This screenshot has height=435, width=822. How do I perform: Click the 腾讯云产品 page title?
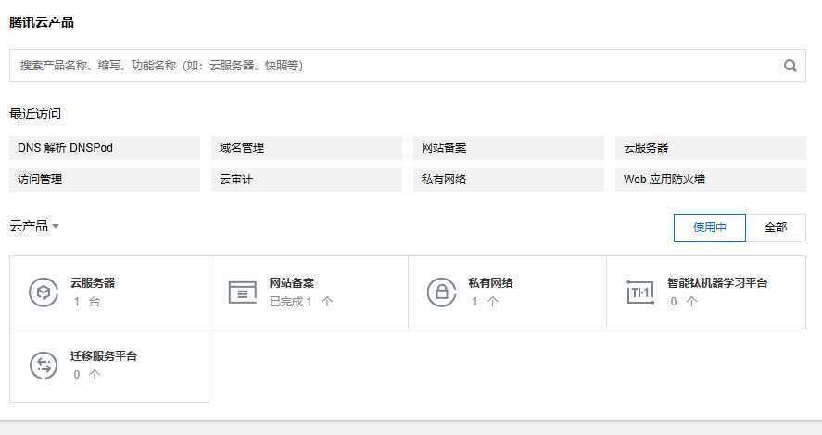[42, 22]
